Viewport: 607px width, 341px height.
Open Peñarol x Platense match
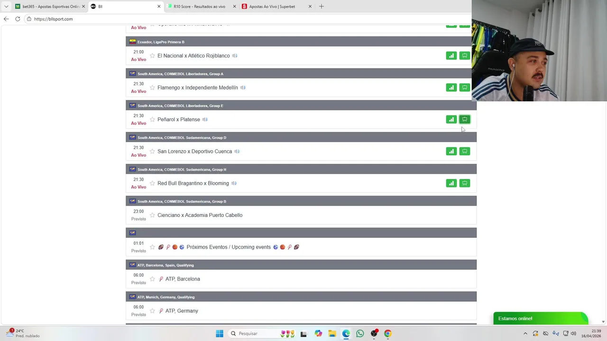pyautogui.click(x=179, y=119)
